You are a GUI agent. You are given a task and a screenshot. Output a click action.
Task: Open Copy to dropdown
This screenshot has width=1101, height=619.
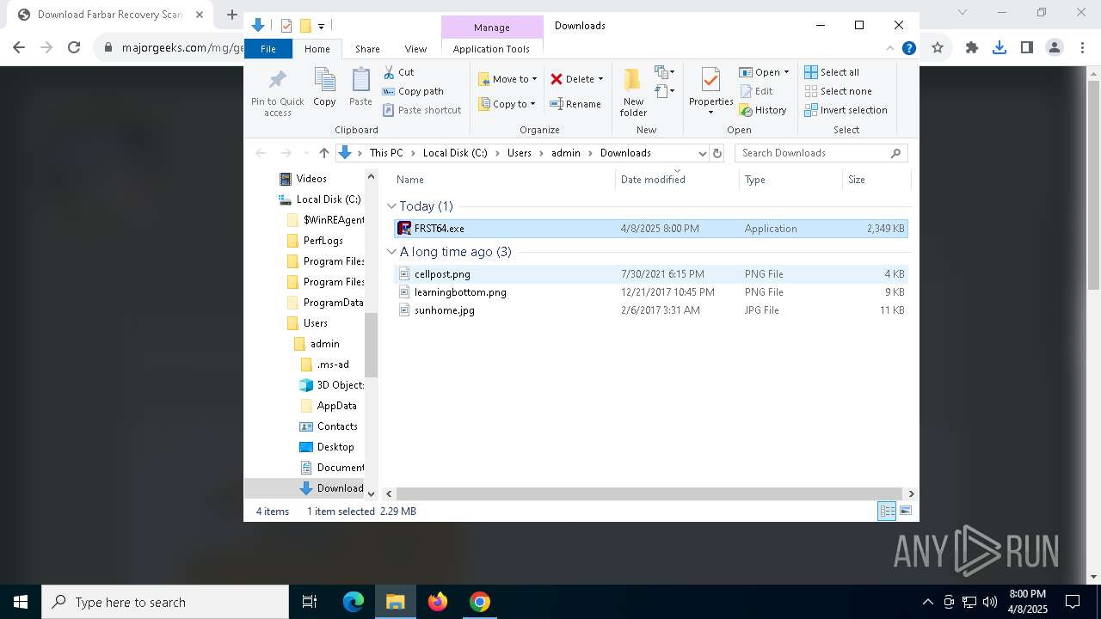(507, 104)
